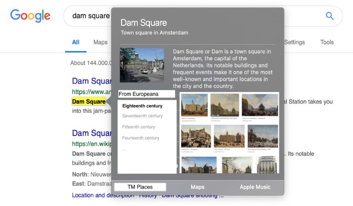Open the All results tab

point(76,42)
